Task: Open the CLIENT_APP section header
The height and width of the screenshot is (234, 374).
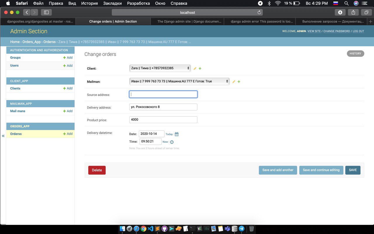Action: (40, 81)
